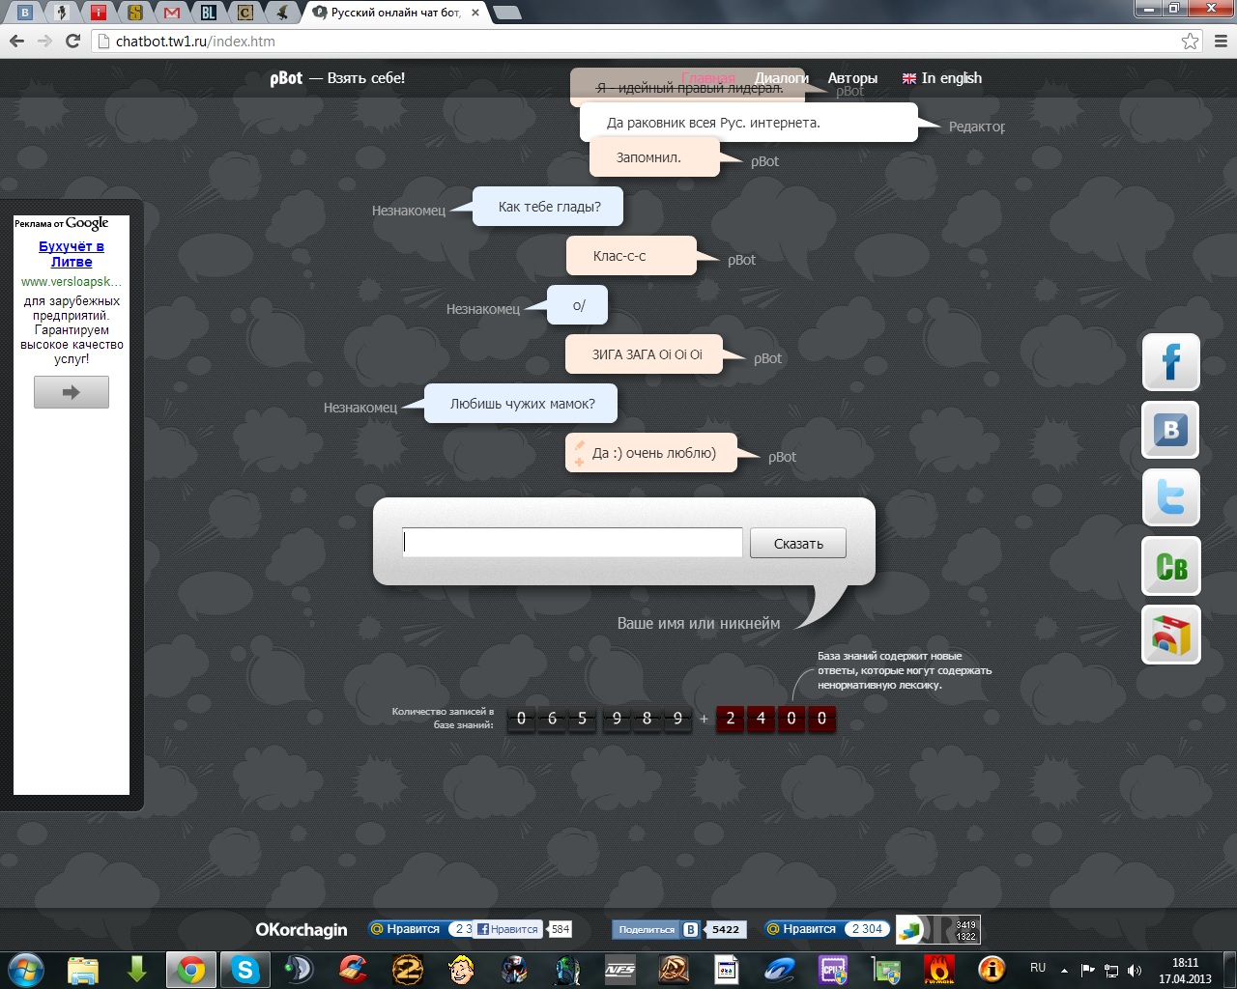
Task: Share on VKontakte using the sidebar icon
Action: pos(1171,430)
